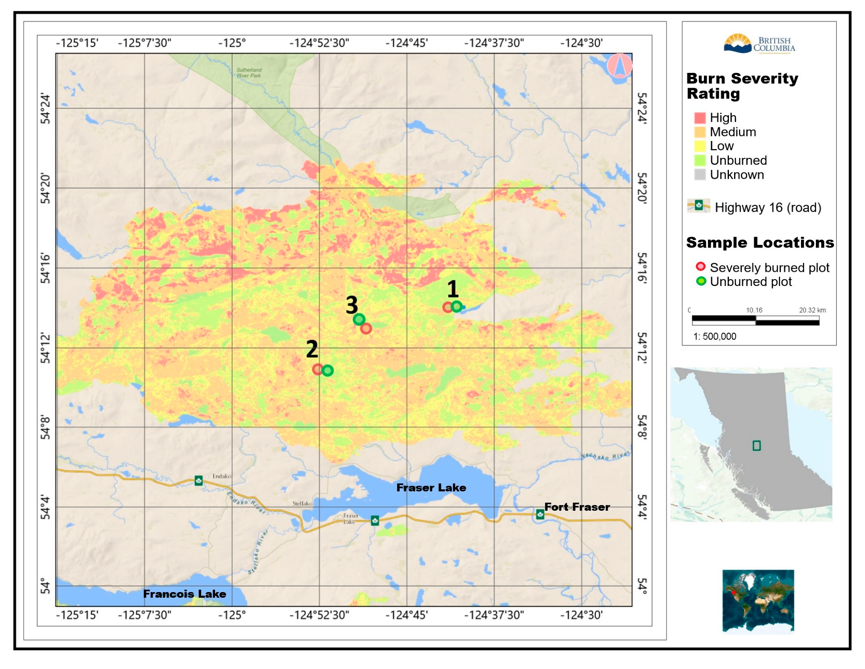
Task: Click the highway shield below Fraser Lake
Action: tap(375, 520)
